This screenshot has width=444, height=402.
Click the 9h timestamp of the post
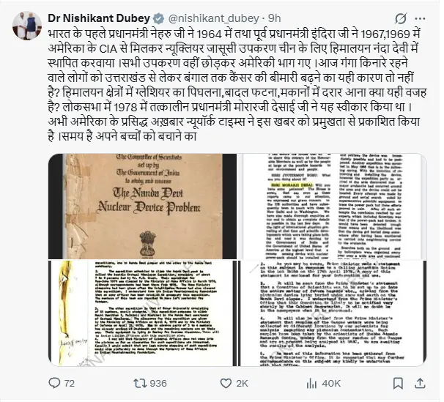274,18
